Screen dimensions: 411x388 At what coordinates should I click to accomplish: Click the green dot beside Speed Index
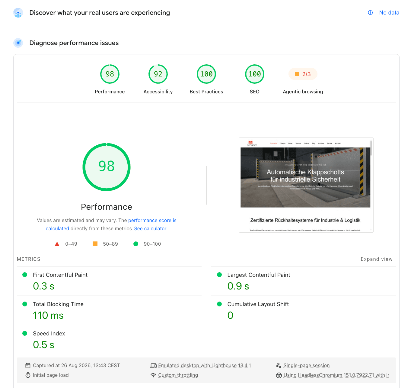(25, 333)
